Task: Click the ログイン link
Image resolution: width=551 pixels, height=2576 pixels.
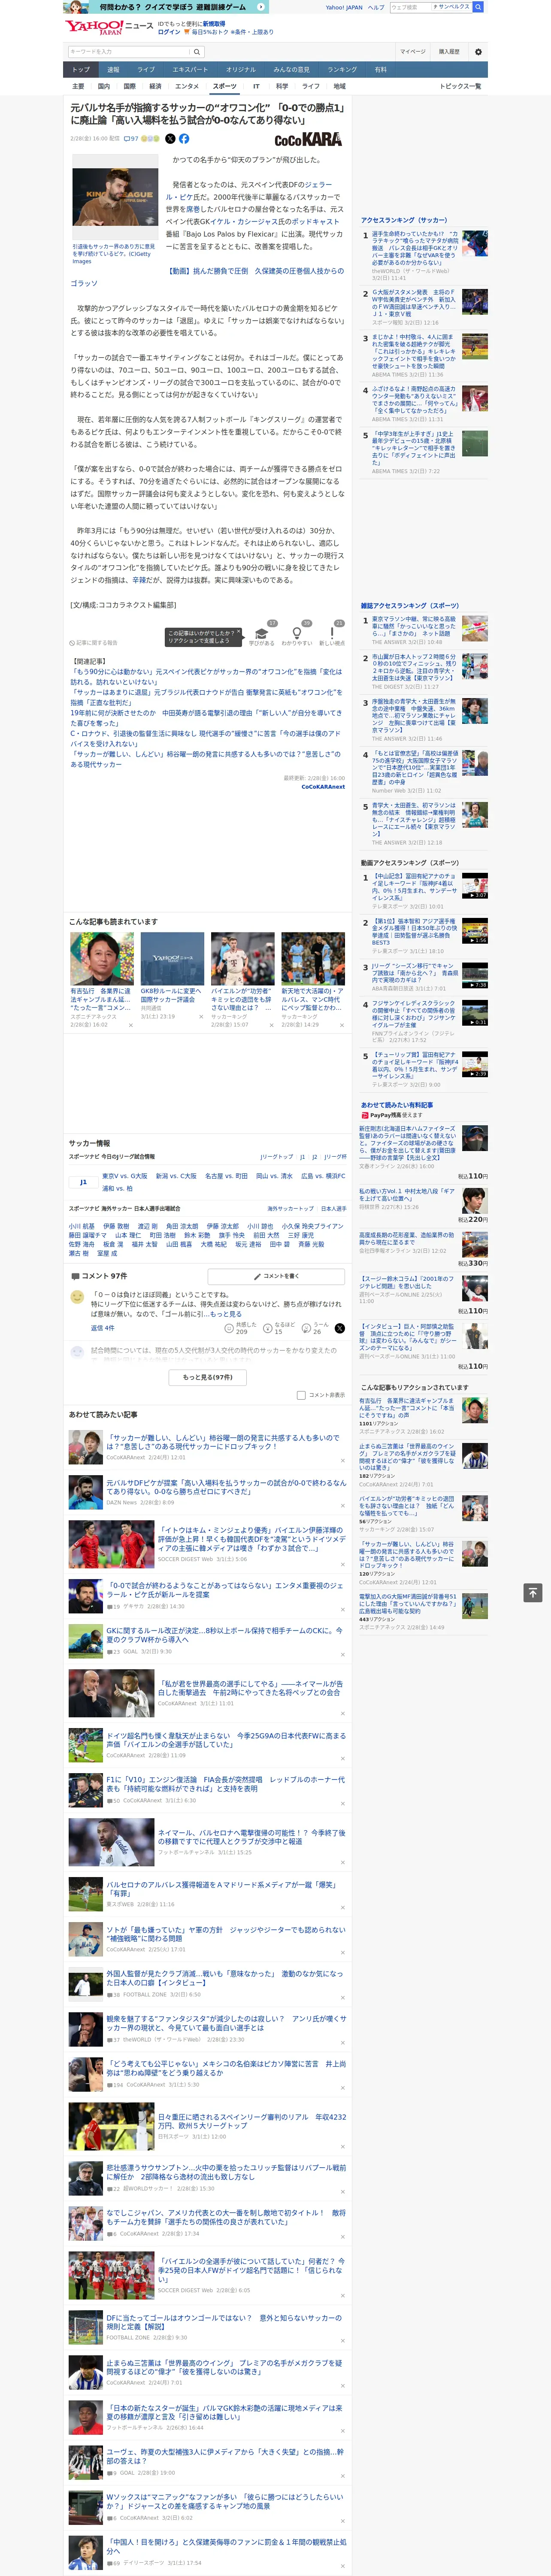Action: point(169,32)
